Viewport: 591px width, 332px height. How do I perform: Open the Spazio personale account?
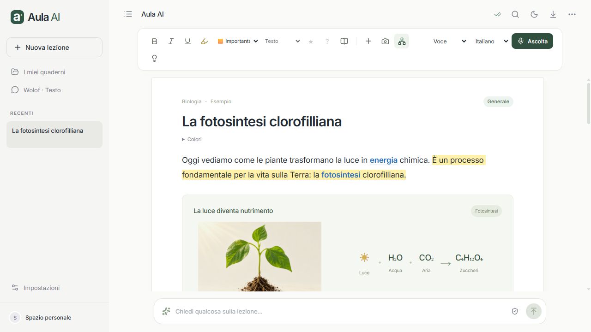click(x=54, y=318)
